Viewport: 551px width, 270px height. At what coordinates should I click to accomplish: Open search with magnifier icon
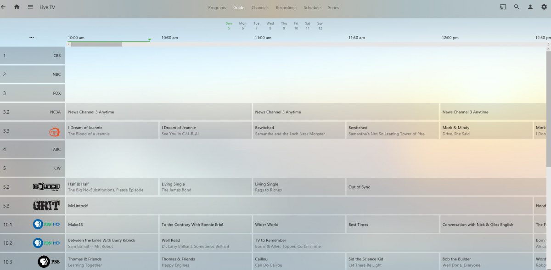pos(517,7)
